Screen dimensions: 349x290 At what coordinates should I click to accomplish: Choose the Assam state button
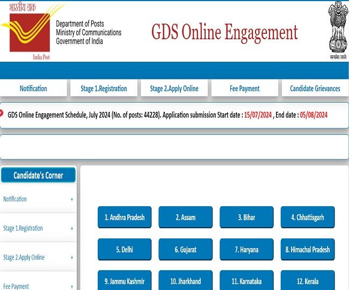click(x=185, y=218)
